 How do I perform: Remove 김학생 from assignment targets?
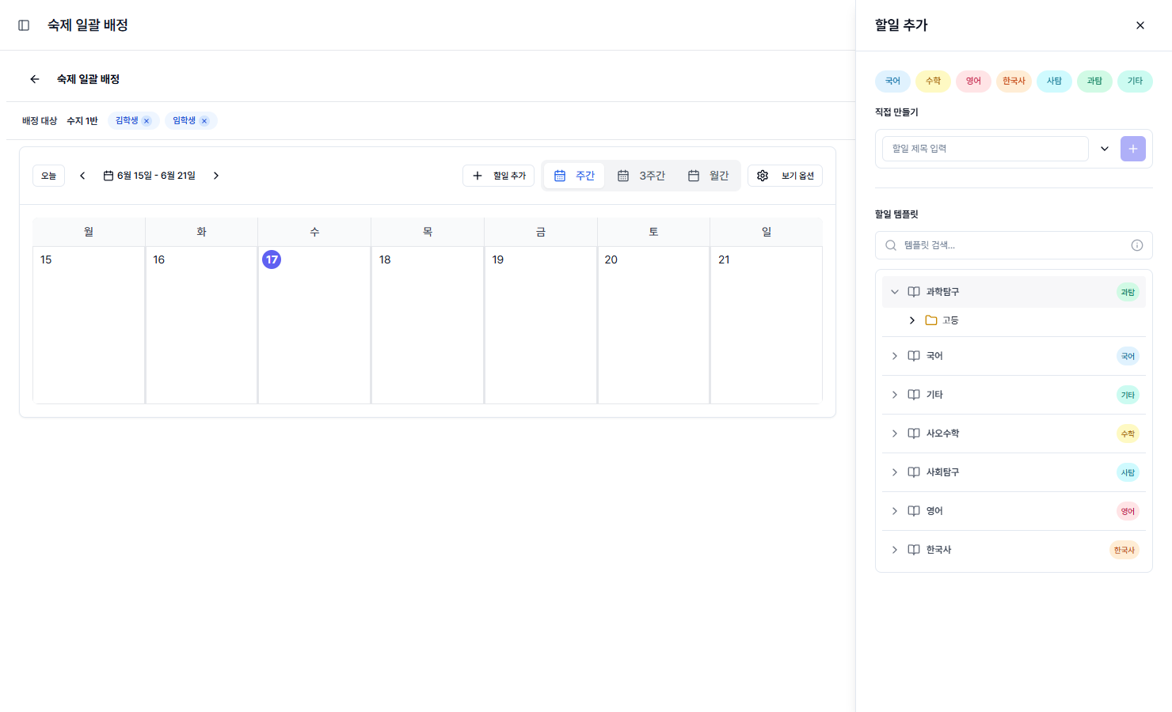146,121
